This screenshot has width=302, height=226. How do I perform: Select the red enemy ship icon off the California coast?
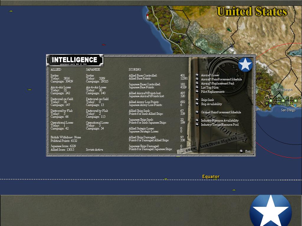click(104, 45)
